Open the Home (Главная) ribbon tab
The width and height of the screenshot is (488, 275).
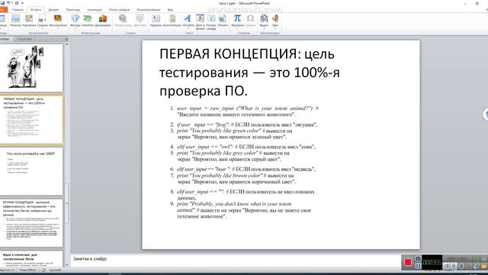18,10
